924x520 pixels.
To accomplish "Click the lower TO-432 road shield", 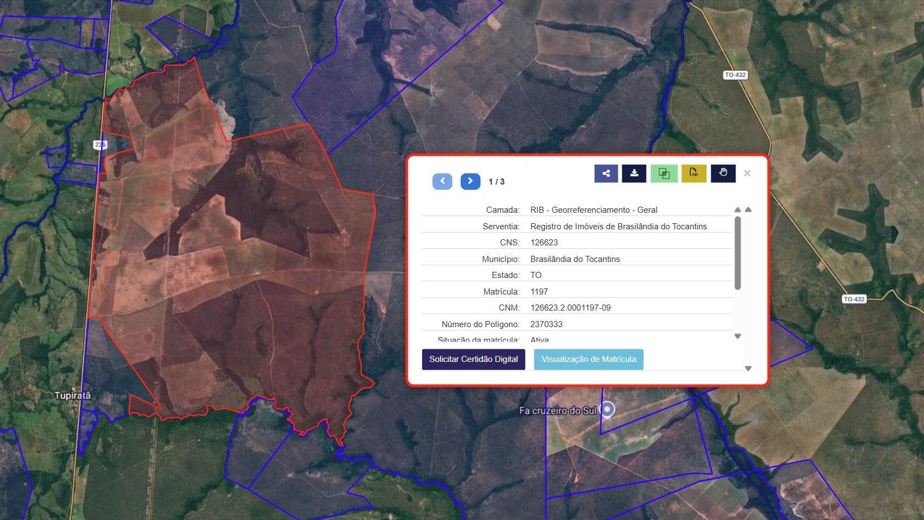I will pos(854,299).
